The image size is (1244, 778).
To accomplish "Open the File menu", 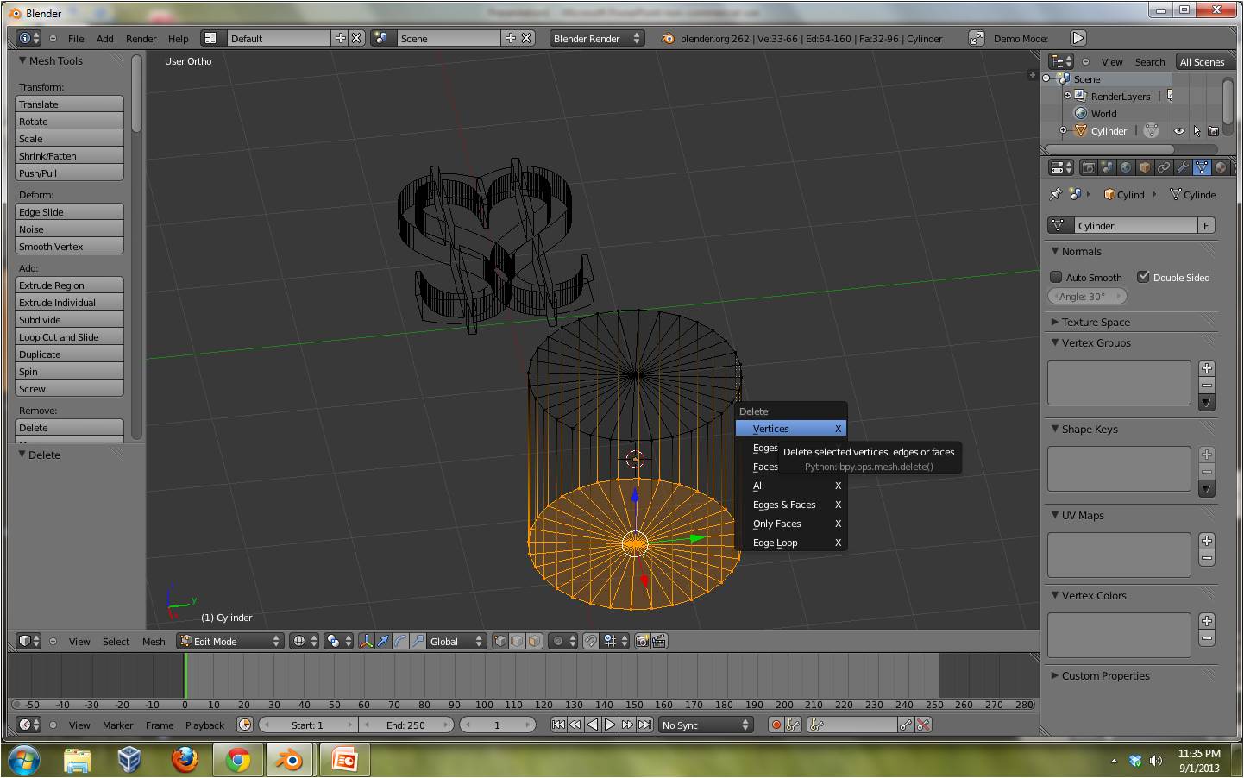I will point(76,38).
